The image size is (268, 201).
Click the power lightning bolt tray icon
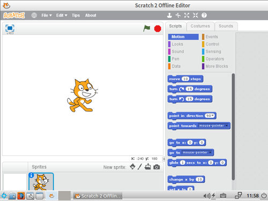click(213, 196)
